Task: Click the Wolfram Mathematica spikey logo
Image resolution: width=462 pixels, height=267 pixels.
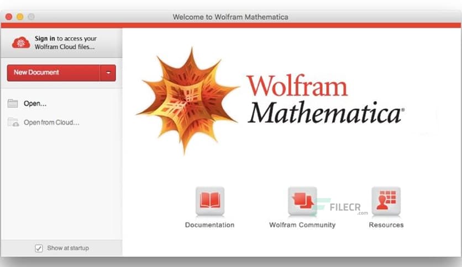Action: [x=187, y=100]
